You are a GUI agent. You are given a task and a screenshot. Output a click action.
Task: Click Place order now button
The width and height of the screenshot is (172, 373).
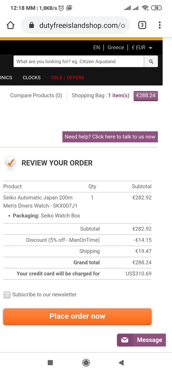coord(77,316)
